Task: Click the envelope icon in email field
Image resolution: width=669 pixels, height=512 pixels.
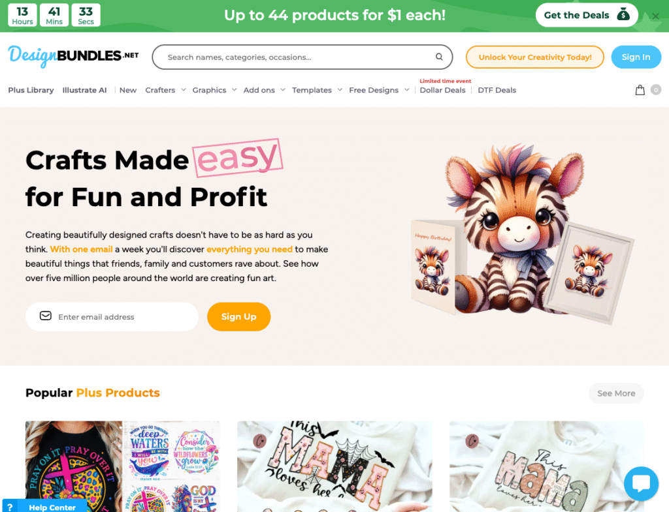Action: tap(46, 316)
